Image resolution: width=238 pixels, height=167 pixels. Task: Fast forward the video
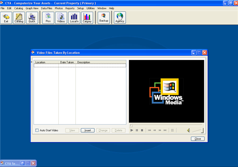coord(160,130)
